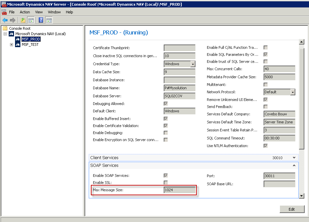Select MSF_PROD in the console tree
The image size is (309, 222).
(x=31, y=39)
